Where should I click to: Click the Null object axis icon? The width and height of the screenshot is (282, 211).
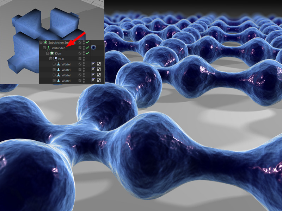pos(55,59)
